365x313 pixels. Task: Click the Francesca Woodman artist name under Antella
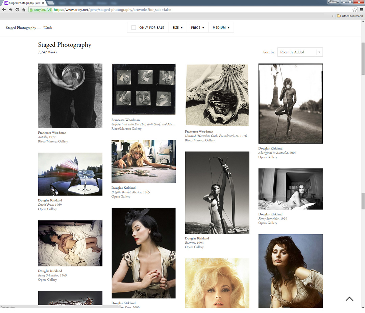[52, 133]
